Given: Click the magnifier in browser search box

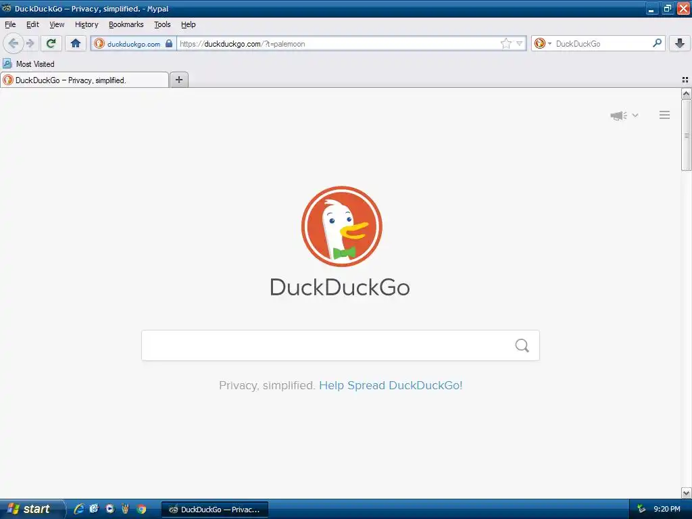Looking at the screenshot, I should point(657,43).
